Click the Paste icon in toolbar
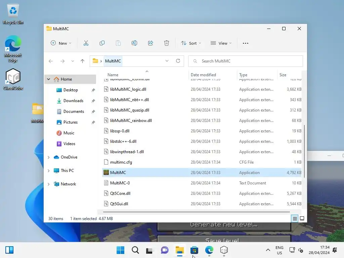This screenshot has width=344, height=258. (118, 43)
